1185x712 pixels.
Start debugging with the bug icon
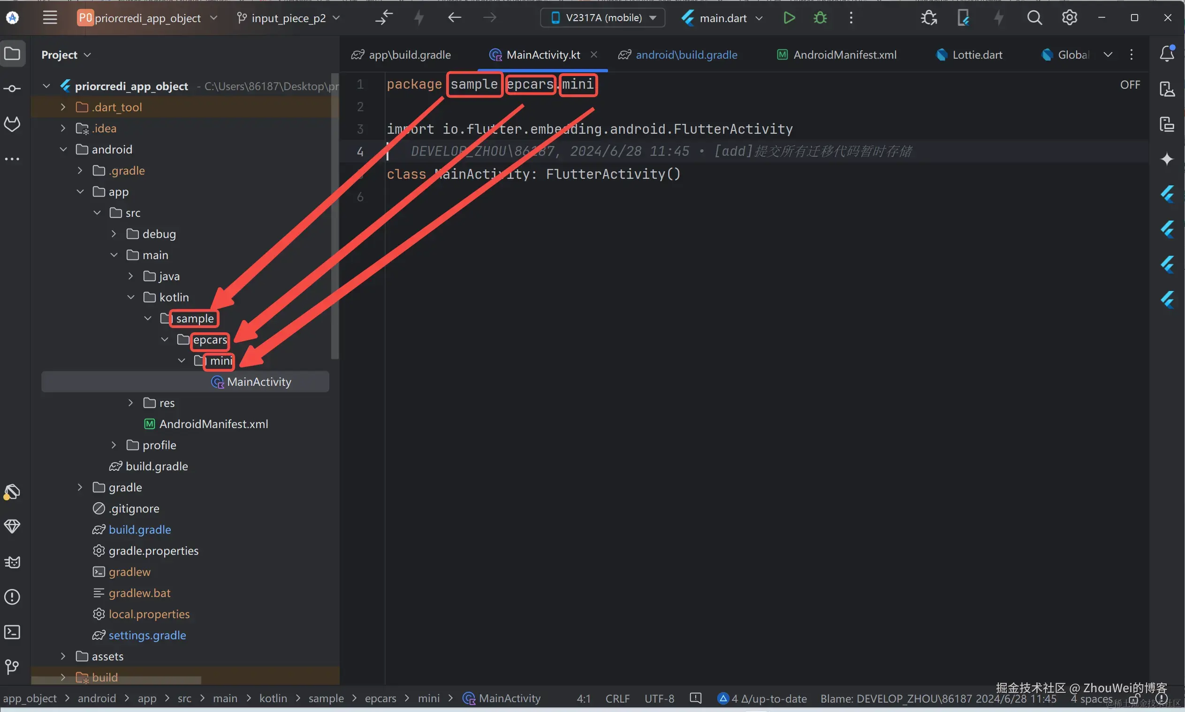click(x=820, y=18)
